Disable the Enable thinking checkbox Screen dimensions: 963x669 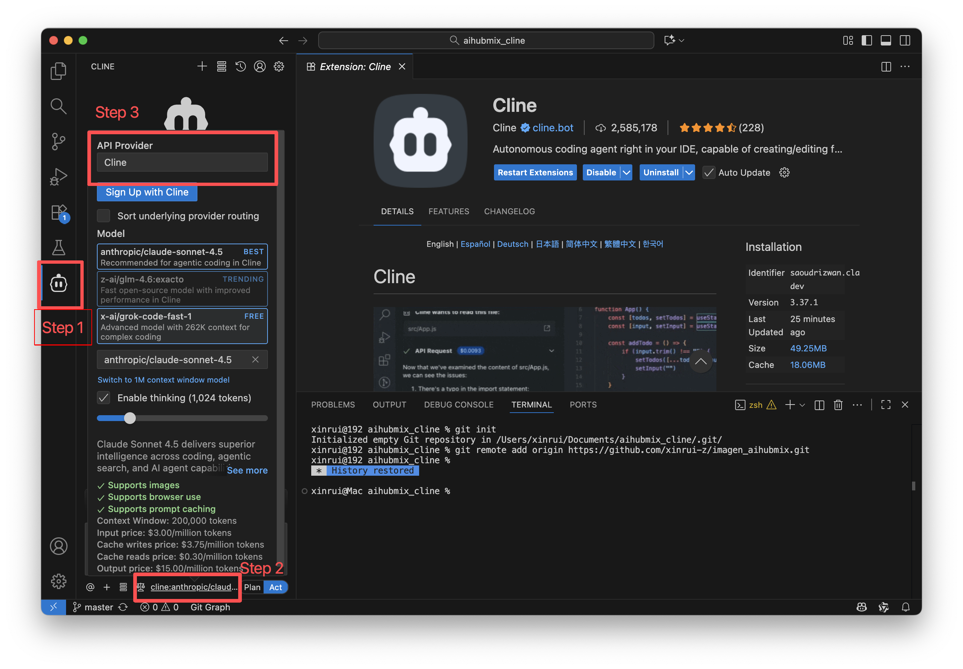tap(103, 398)
